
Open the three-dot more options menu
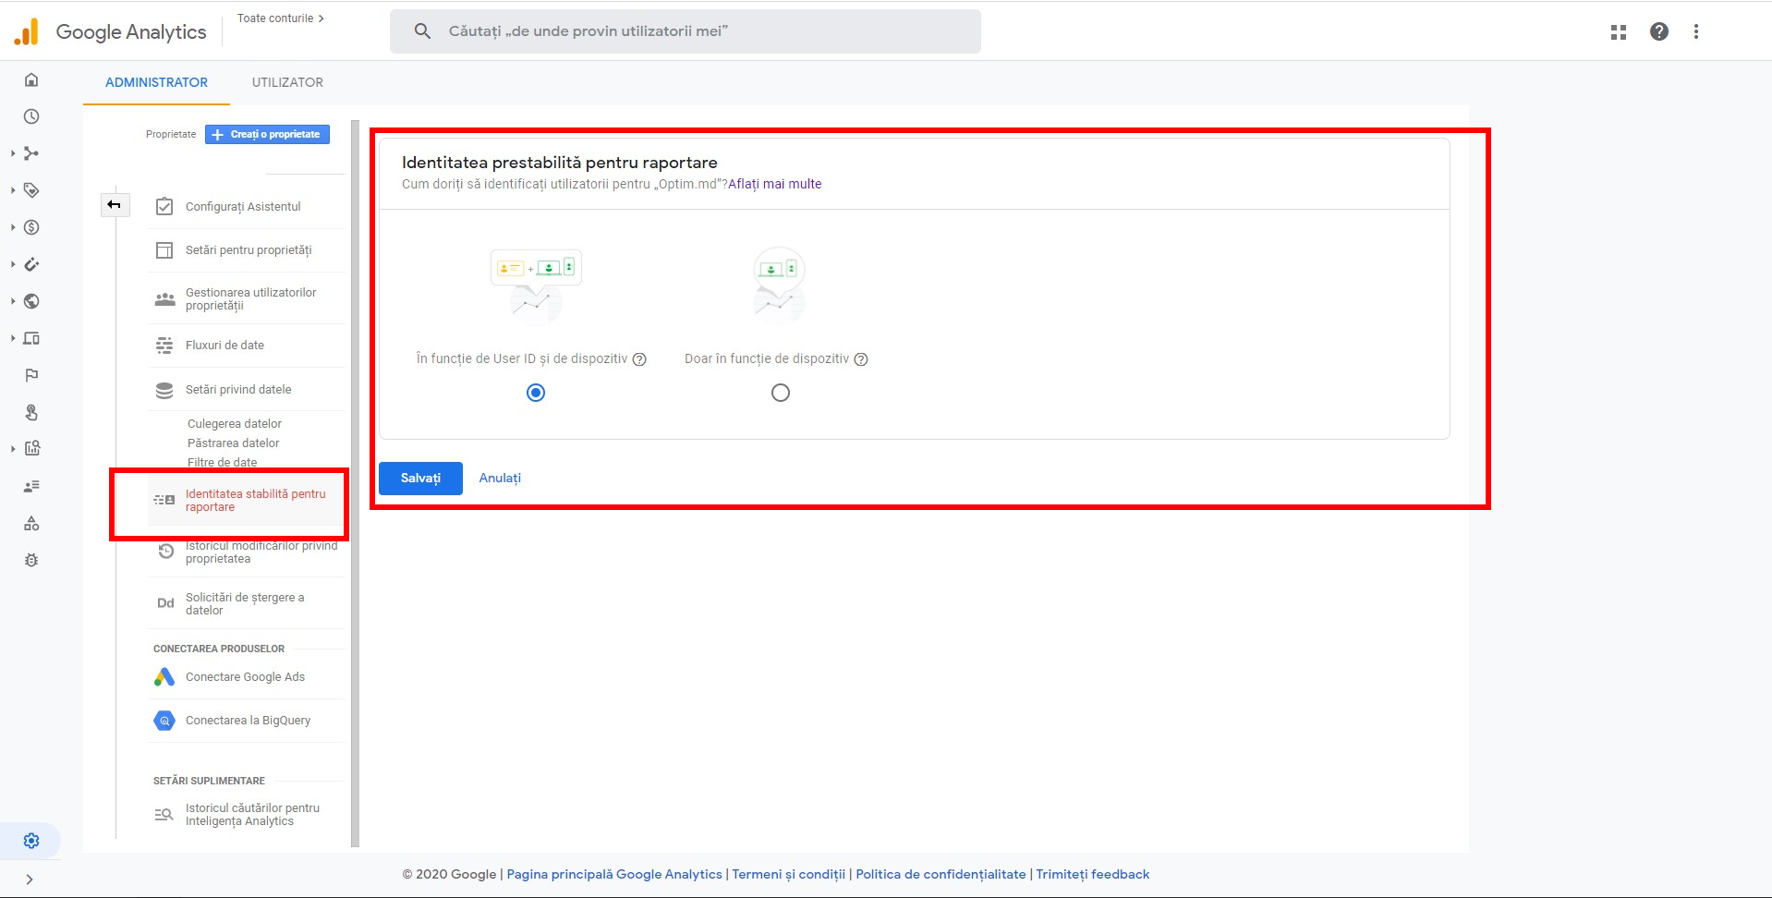[1696, 31]
